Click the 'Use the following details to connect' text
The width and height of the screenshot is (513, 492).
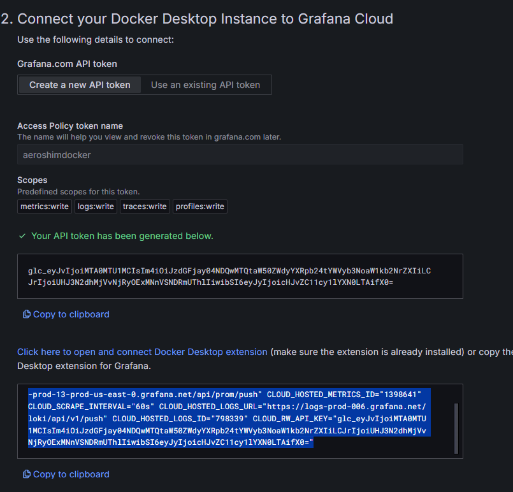[96, 40]
